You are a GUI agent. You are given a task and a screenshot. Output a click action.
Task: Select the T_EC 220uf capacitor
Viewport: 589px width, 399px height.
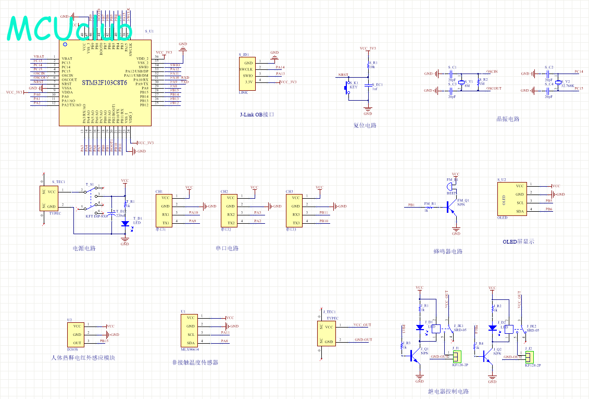(111, 214)
